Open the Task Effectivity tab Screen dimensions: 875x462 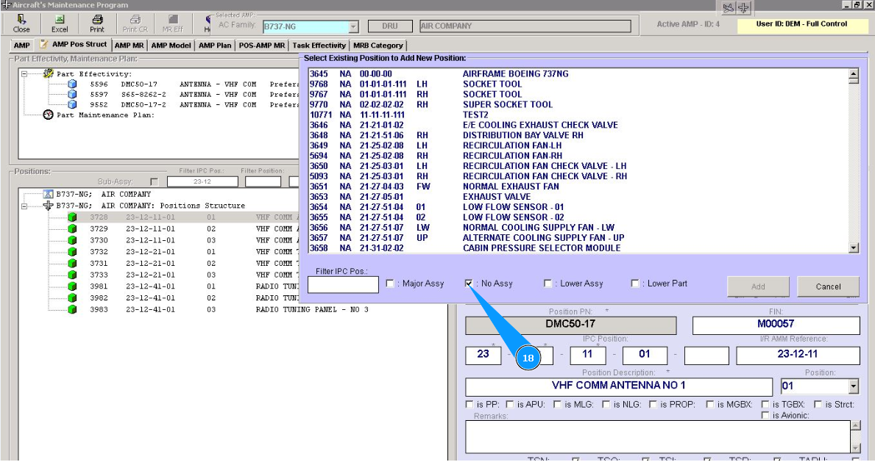[x=319, y=46]
